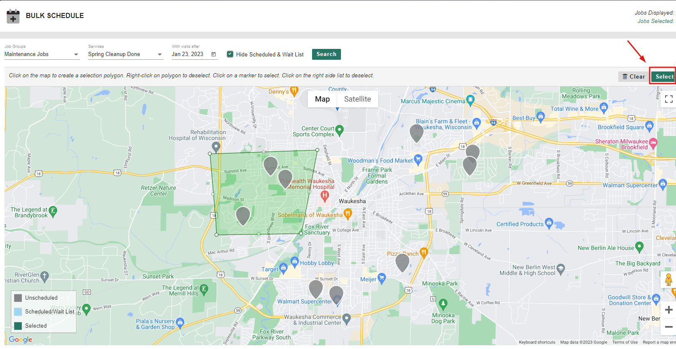This screenshot has height=349, width=676.
Task: Open the Job Groups dropdown
Action: 42,54
